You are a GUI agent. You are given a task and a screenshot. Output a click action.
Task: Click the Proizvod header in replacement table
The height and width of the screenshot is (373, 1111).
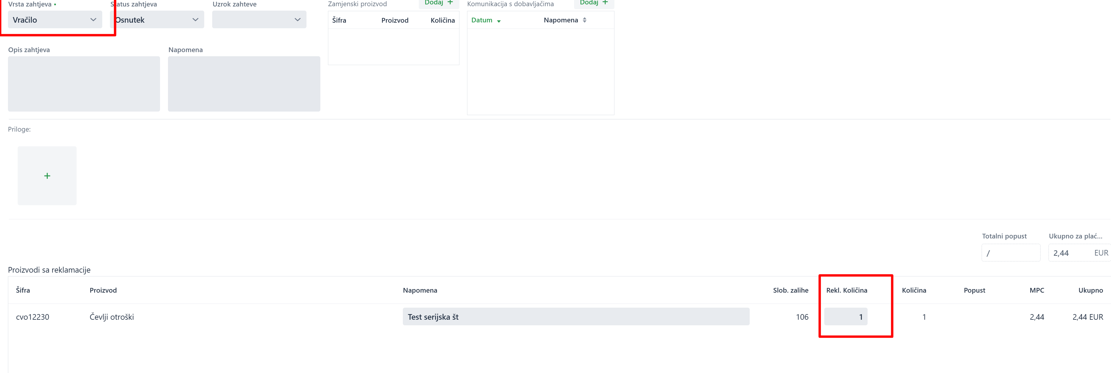[395, 20]
